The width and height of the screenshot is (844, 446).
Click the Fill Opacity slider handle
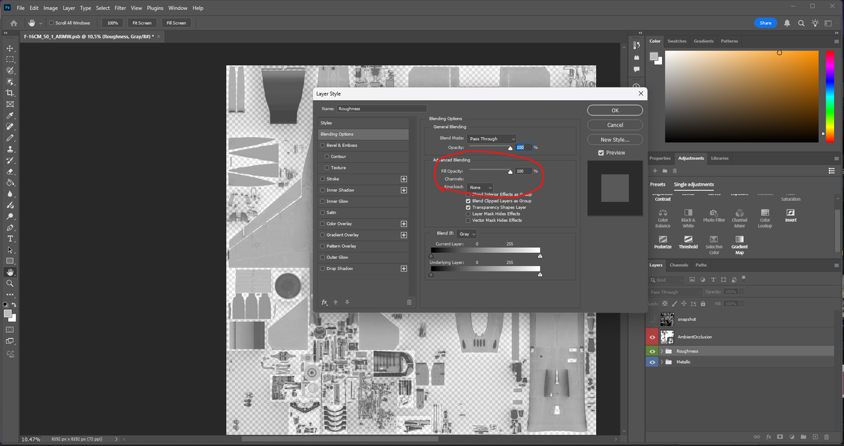pyautogui.click(x=510, y=172)
